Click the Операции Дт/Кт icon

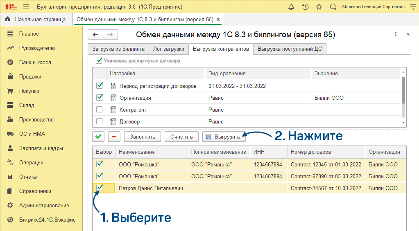click(x=10, y=162)
